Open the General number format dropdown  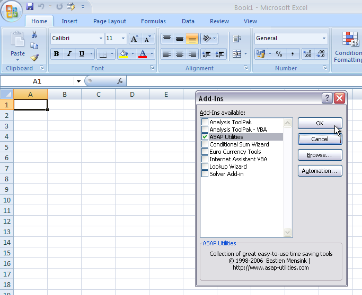pos(324,38)
